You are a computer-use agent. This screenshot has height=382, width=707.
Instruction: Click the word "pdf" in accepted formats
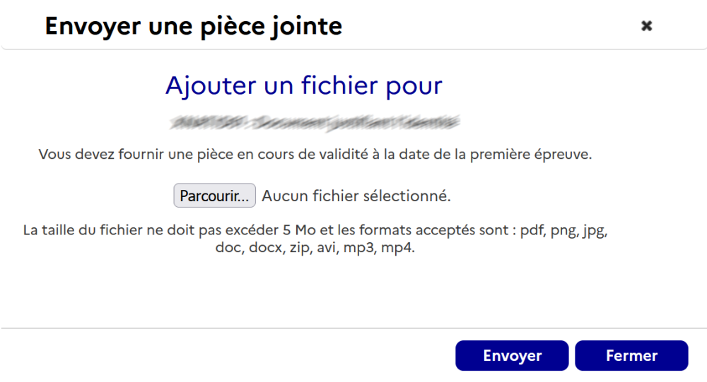(531, 231)
